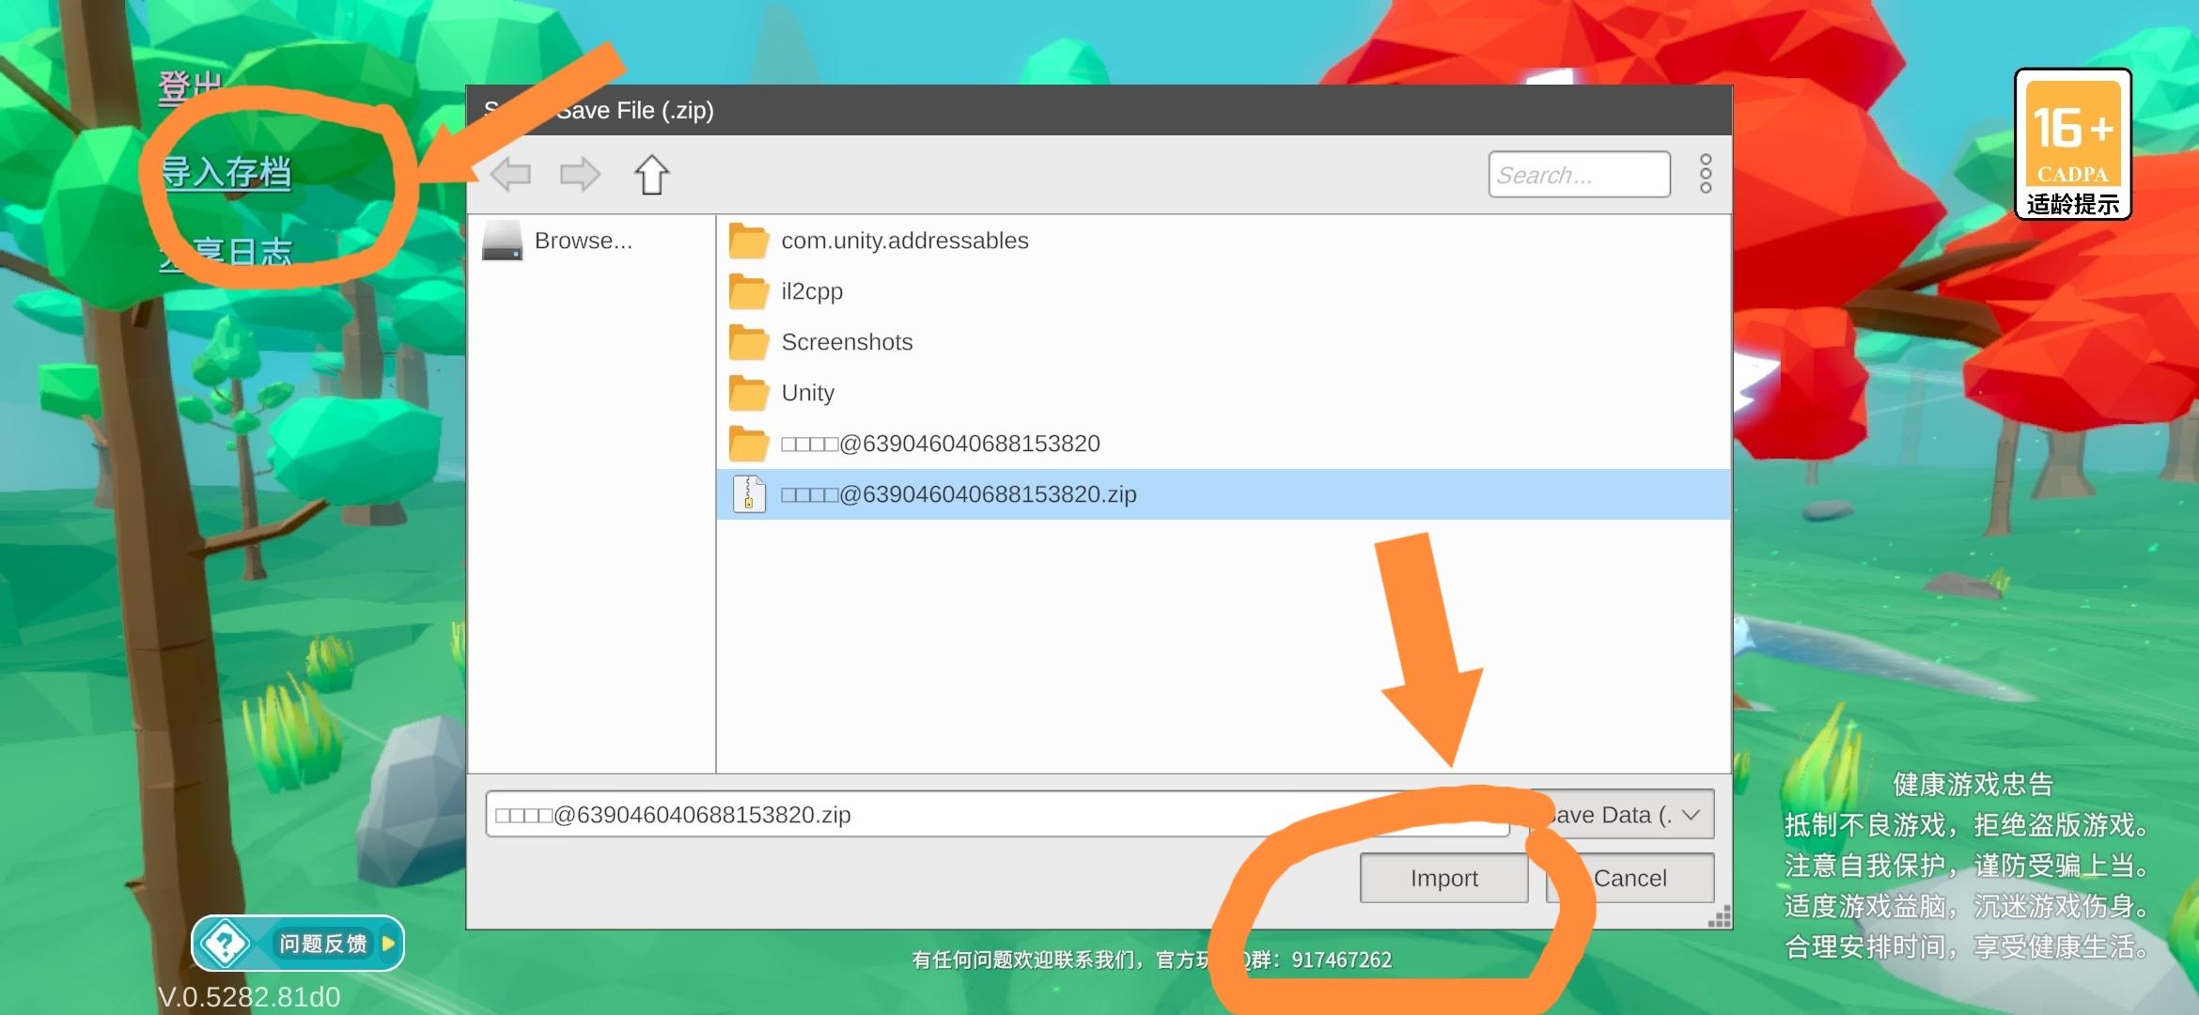The height and width of the screenshot is (1015, 2199).
Task: Go up one folder level
Action: coord(651,175)
